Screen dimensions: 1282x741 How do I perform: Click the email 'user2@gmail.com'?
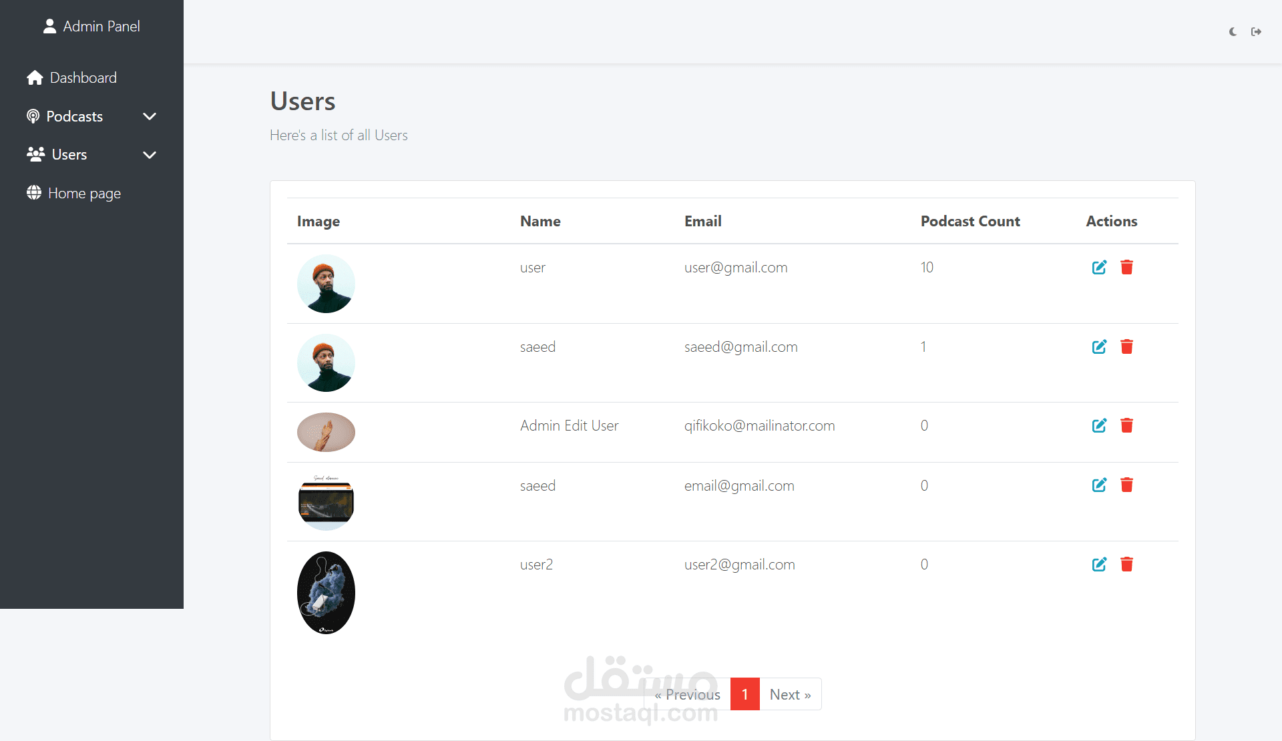pos(739,564)
